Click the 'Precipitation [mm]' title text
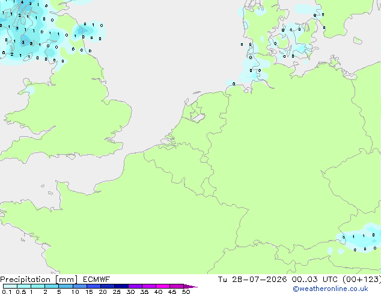Image resolution: width=381 pixels, height=294 pixels. coord(39,280)
